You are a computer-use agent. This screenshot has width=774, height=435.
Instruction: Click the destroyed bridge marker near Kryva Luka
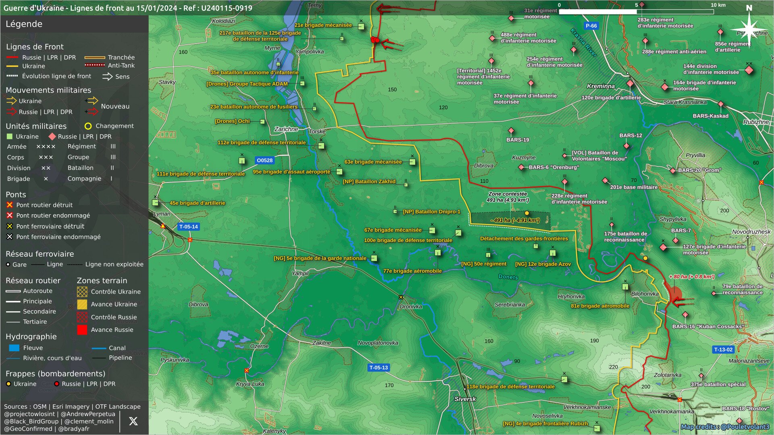pos(247,371)
